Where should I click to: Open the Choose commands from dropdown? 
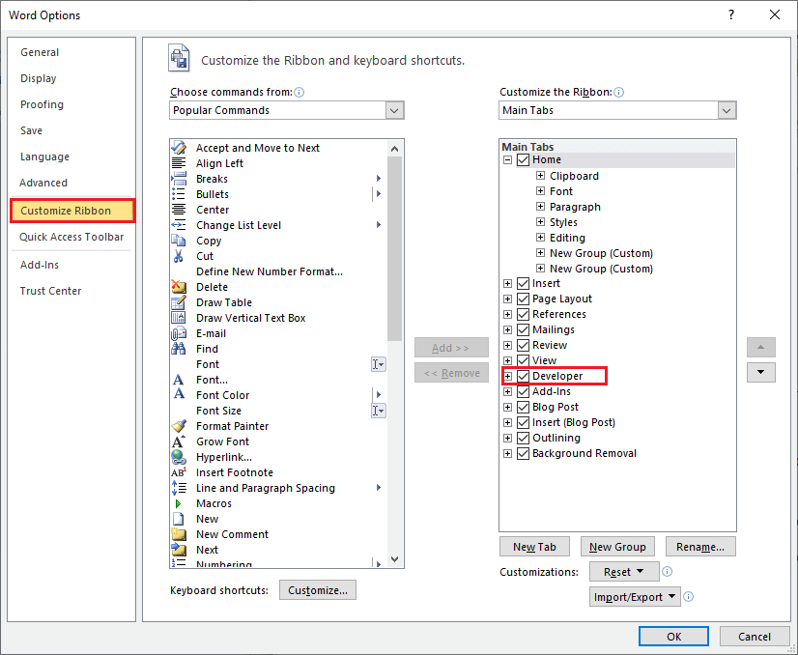click(x=394, y=110)
